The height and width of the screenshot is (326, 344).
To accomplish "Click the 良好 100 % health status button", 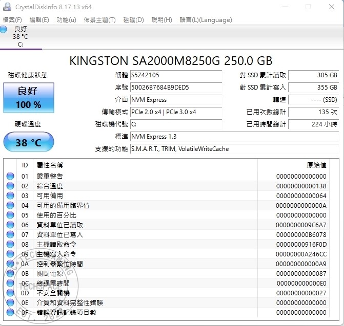I will (29, 98).
